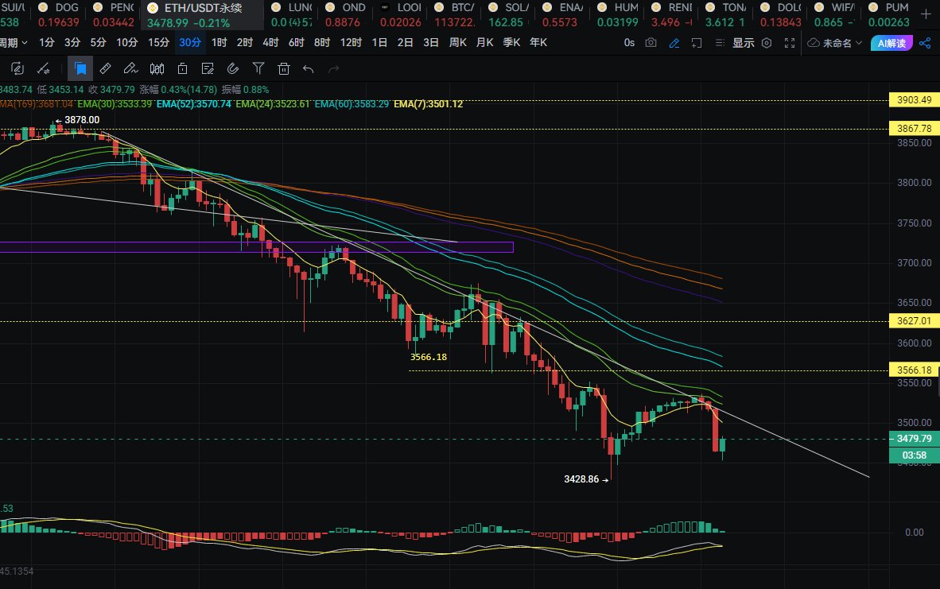Switch to the 2日 timeframe
The image size is (940, 589).
tap(405, 43)
